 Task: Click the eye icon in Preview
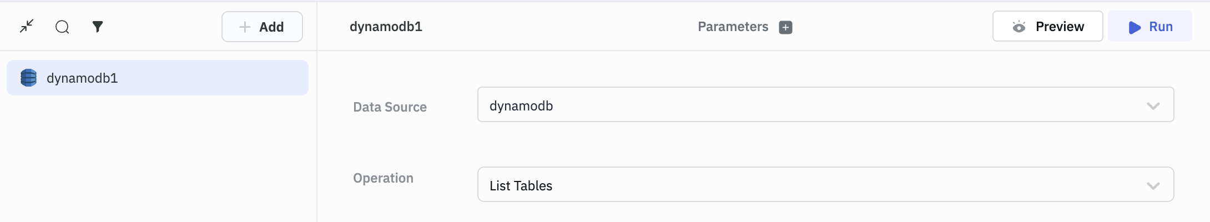tap(1019, 27)
